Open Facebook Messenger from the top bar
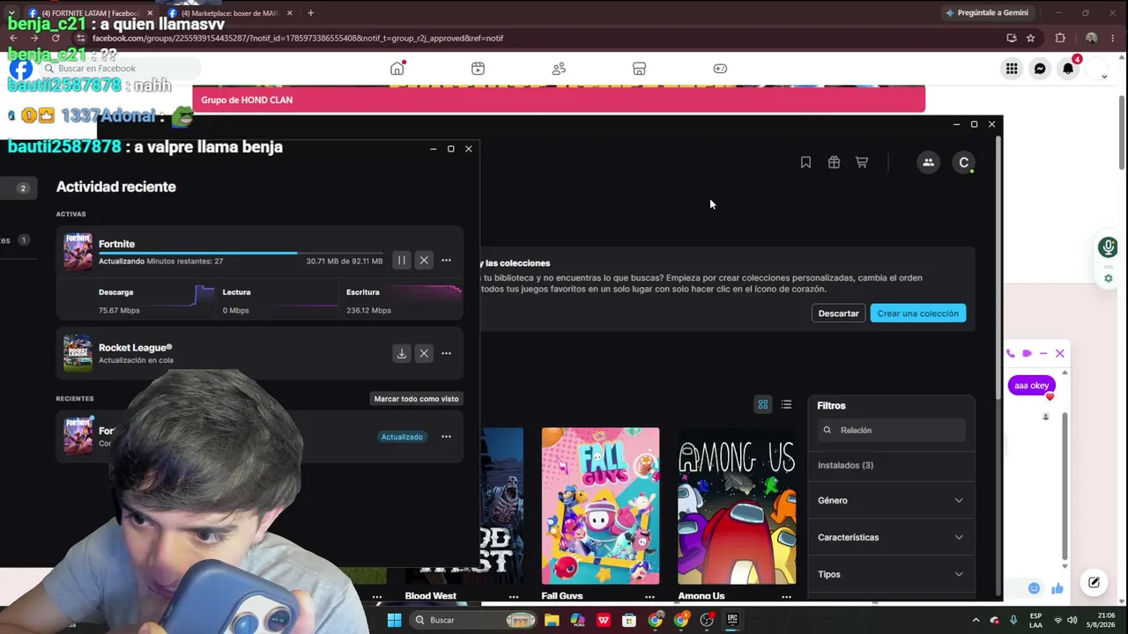Viewport: 1128px width, 634px height. (x=1040, y=69)
